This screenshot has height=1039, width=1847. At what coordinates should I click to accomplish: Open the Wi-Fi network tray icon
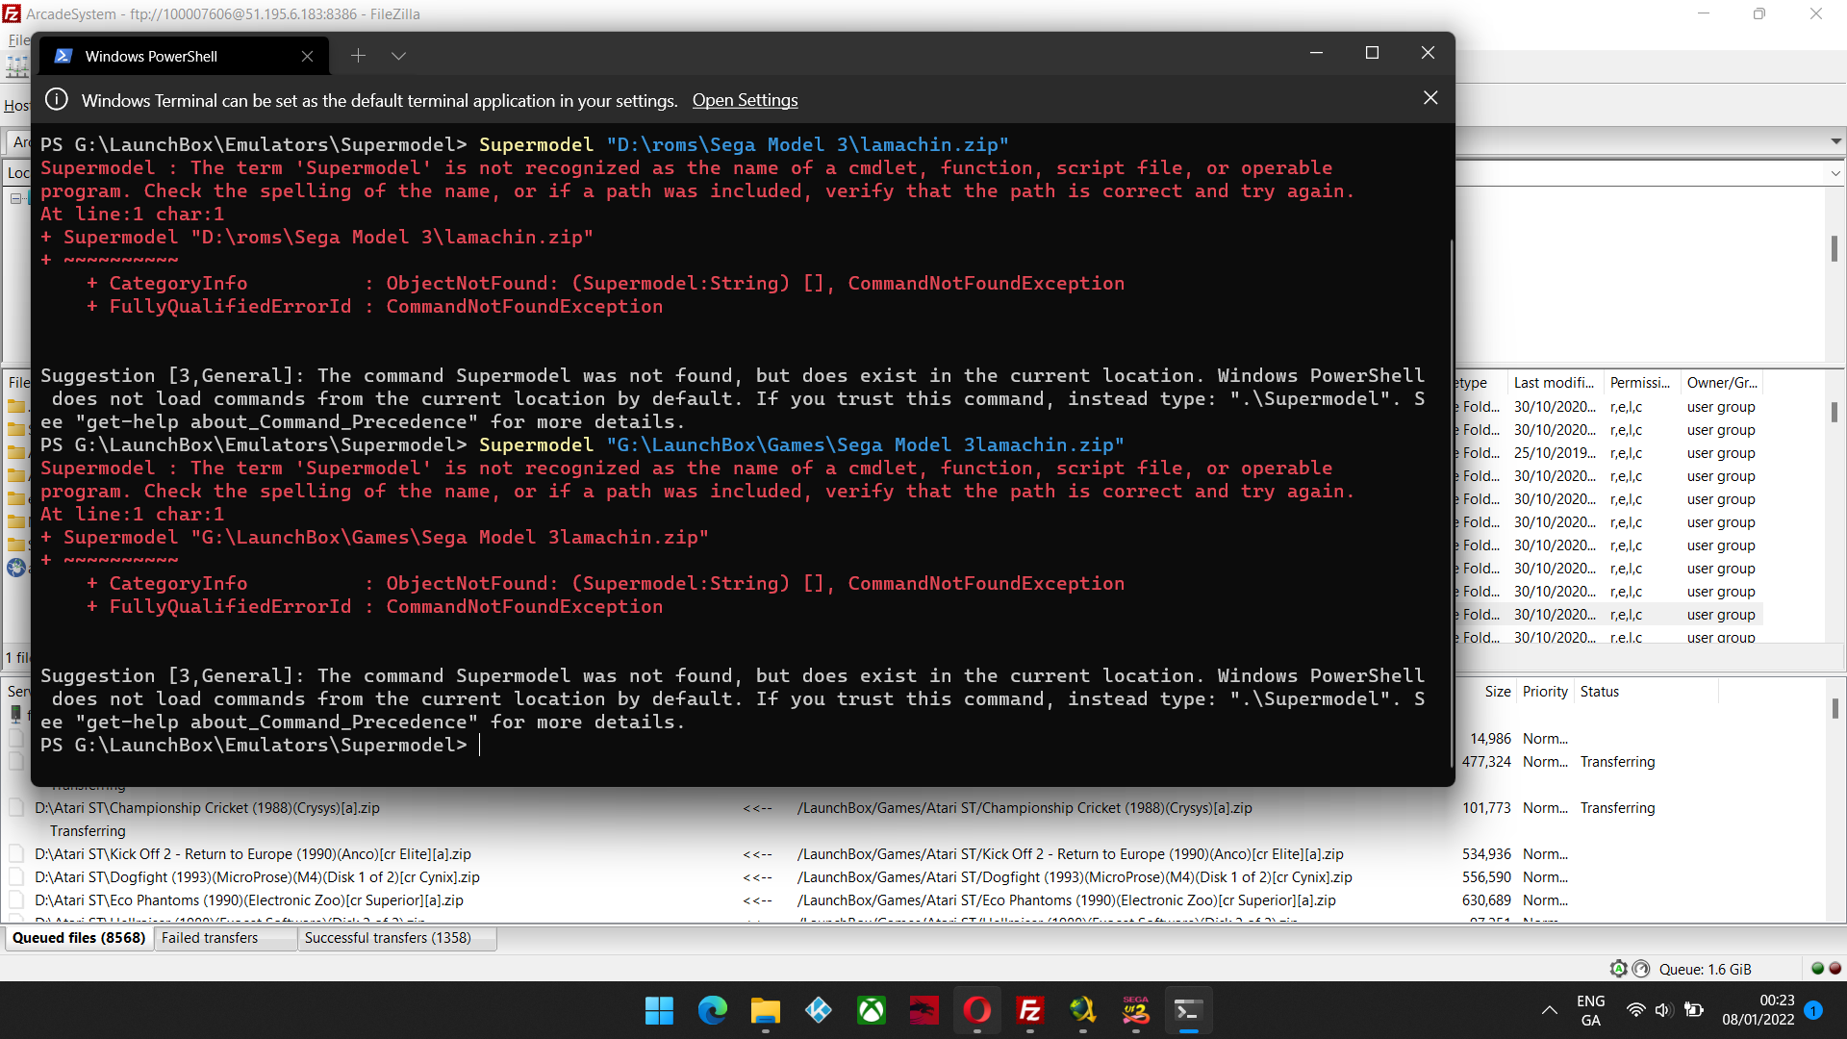tap(1635, 1010)
